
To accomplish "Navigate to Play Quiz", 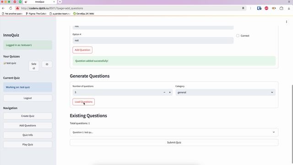I will pos(27,145).
